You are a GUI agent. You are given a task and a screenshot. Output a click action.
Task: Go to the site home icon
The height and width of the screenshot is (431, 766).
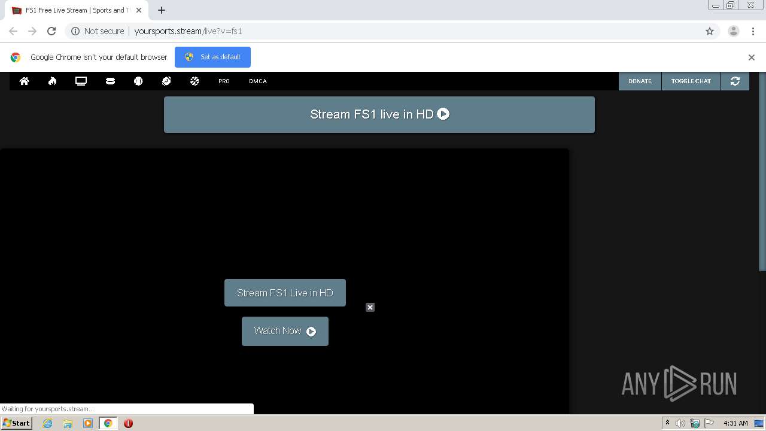pyautogui.click(x=25, y=81)
